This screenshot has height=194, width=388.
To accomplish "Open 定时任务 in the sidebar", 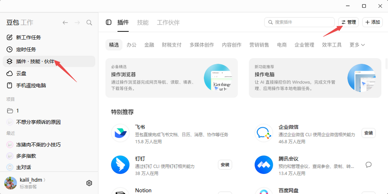I will click(x=49, y=49).
